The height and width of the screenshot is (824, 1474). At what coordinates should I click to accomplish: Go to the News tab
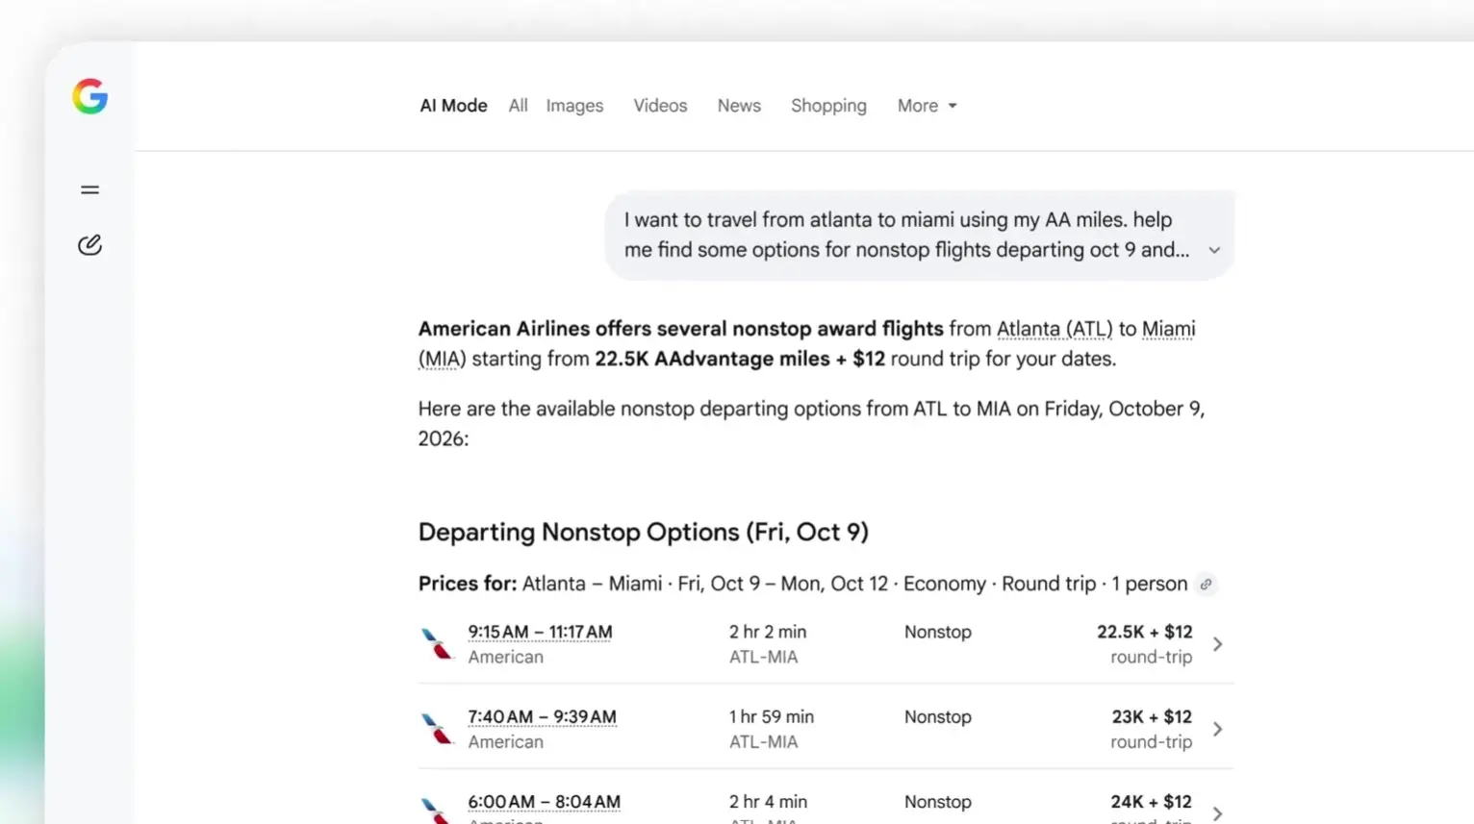[x=739, y=106]
